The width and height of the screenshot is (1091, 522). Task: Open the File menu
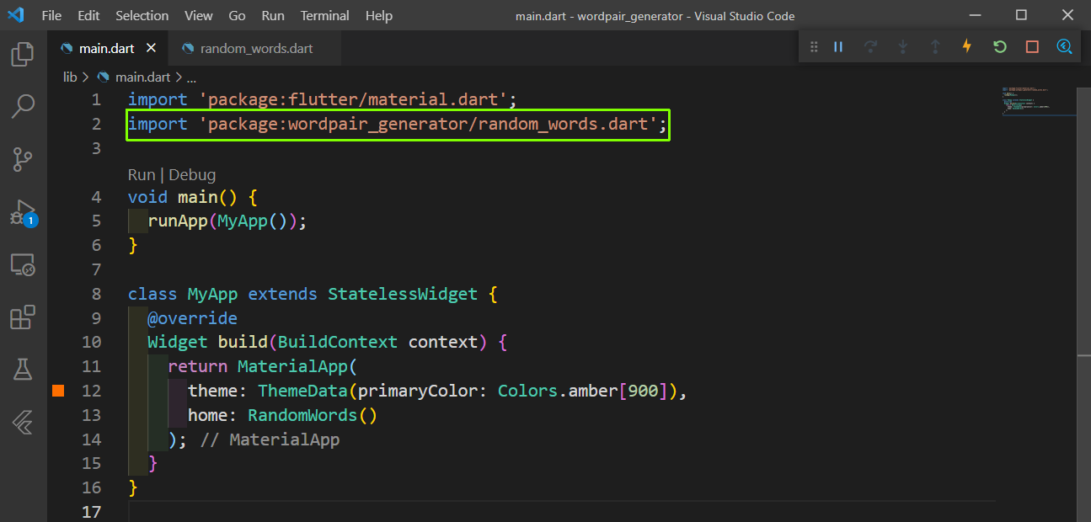coord(51,15)
